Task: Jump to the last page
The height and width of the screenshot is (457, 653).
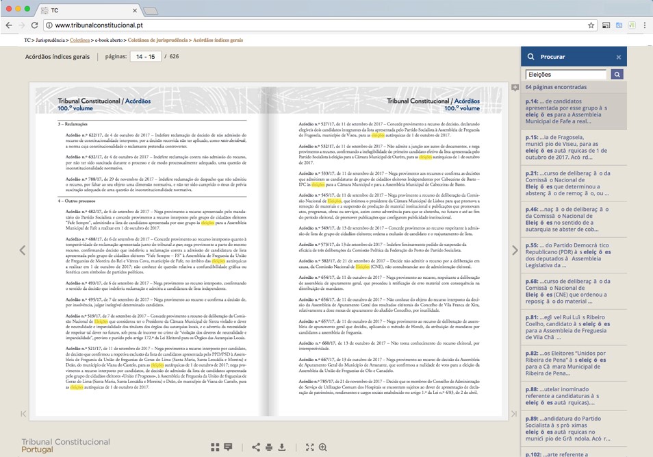Action: [514, 413]
